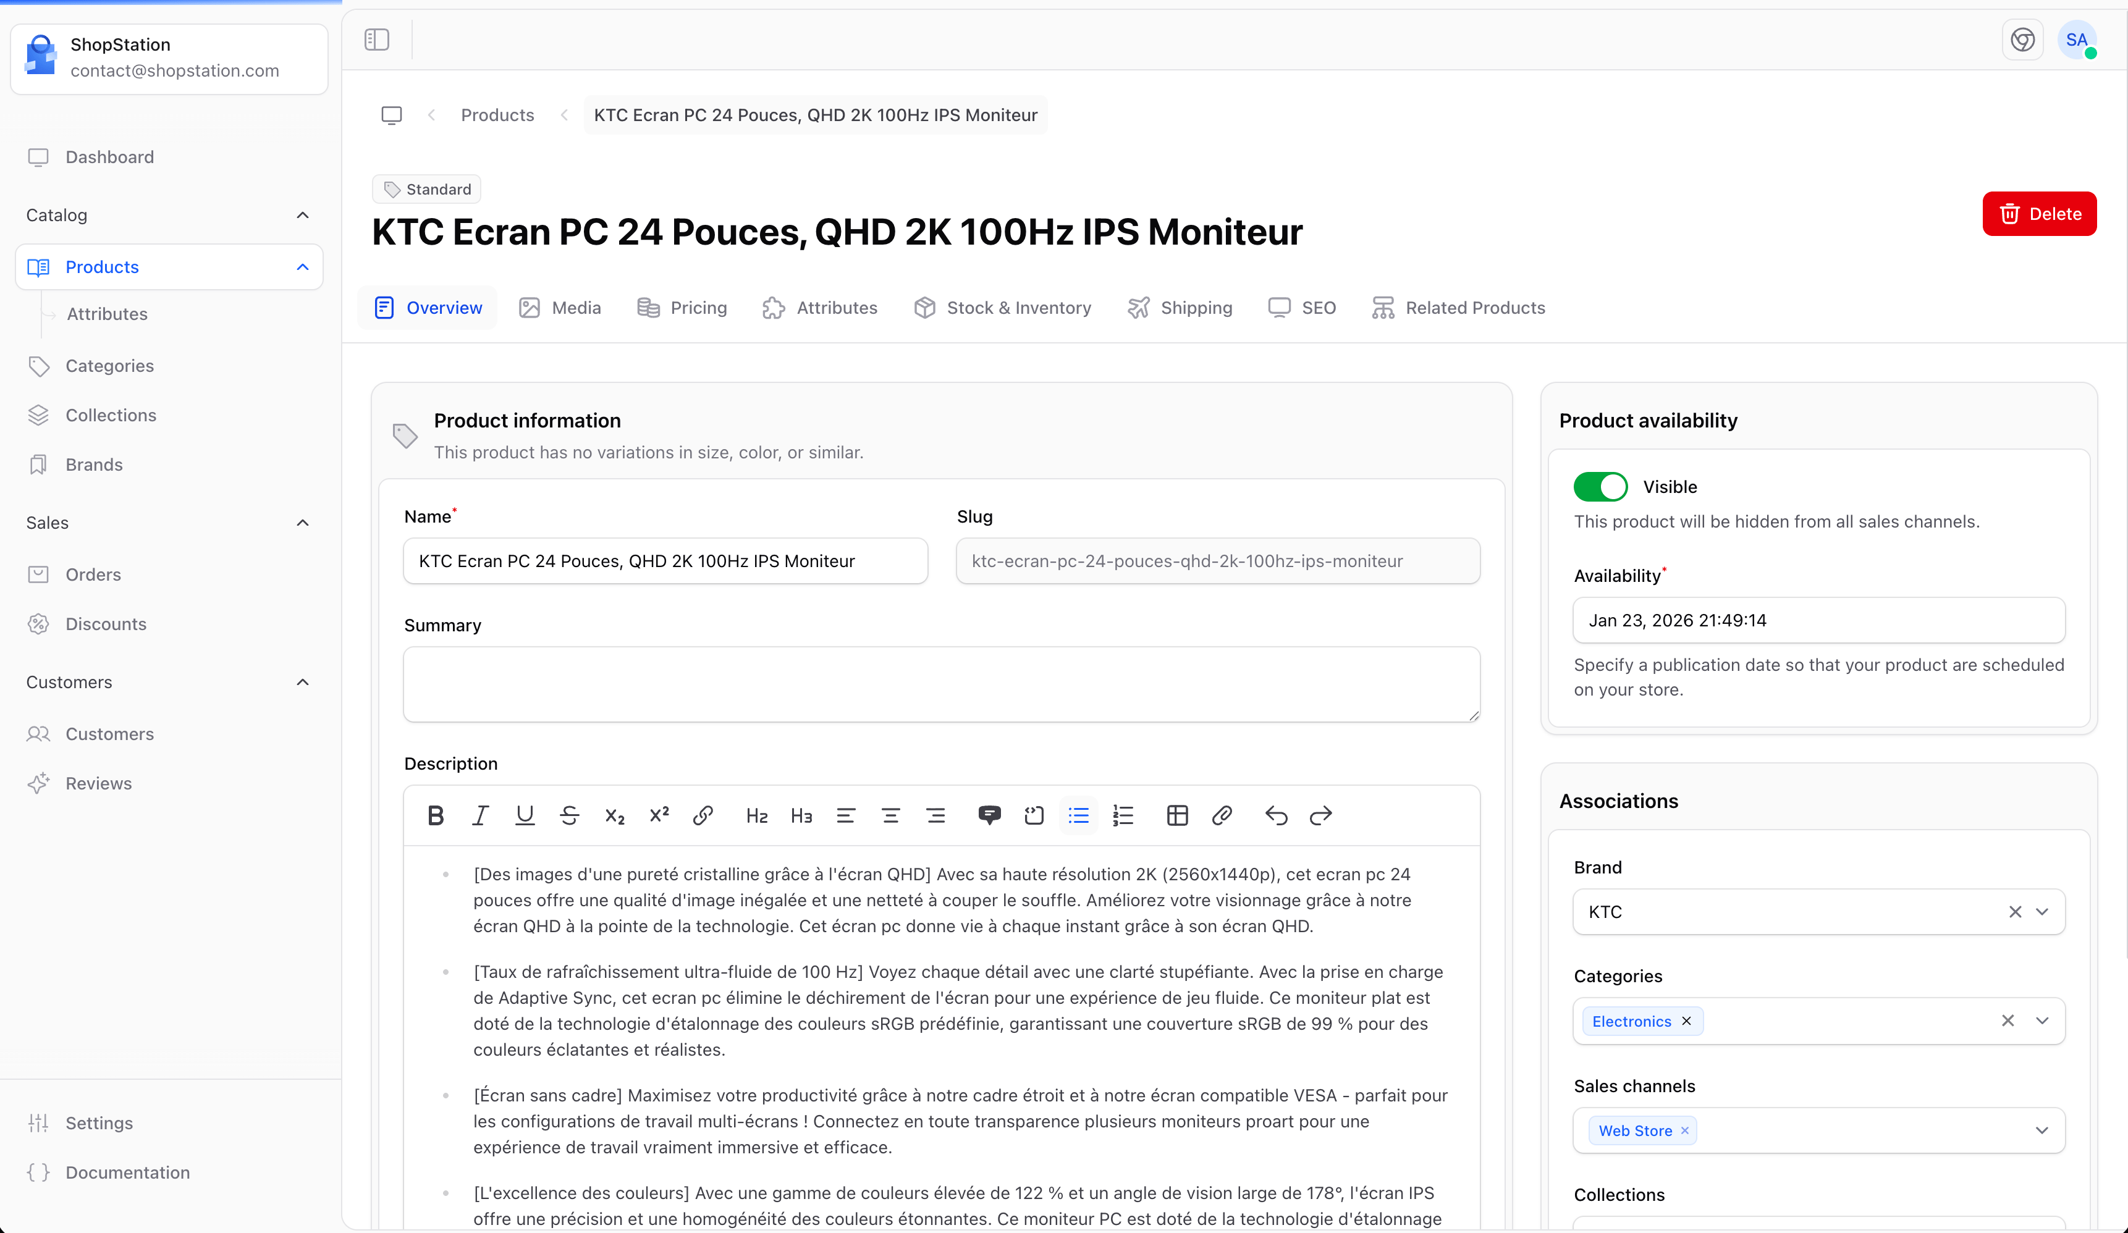
Task: Click the home monitor icon in breadcrumb
Action: point(392,115)
